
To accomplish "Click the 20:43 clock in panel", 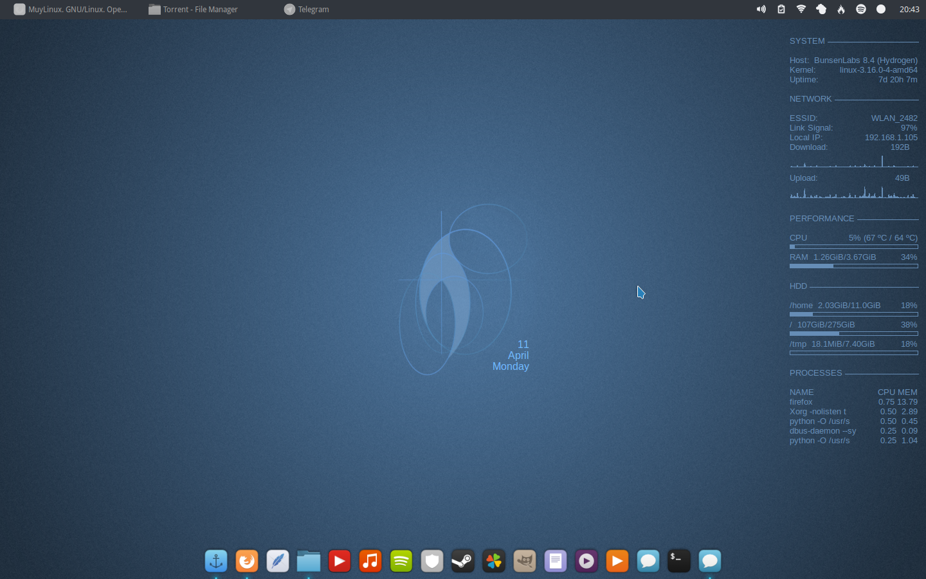I will click(909, 9).
